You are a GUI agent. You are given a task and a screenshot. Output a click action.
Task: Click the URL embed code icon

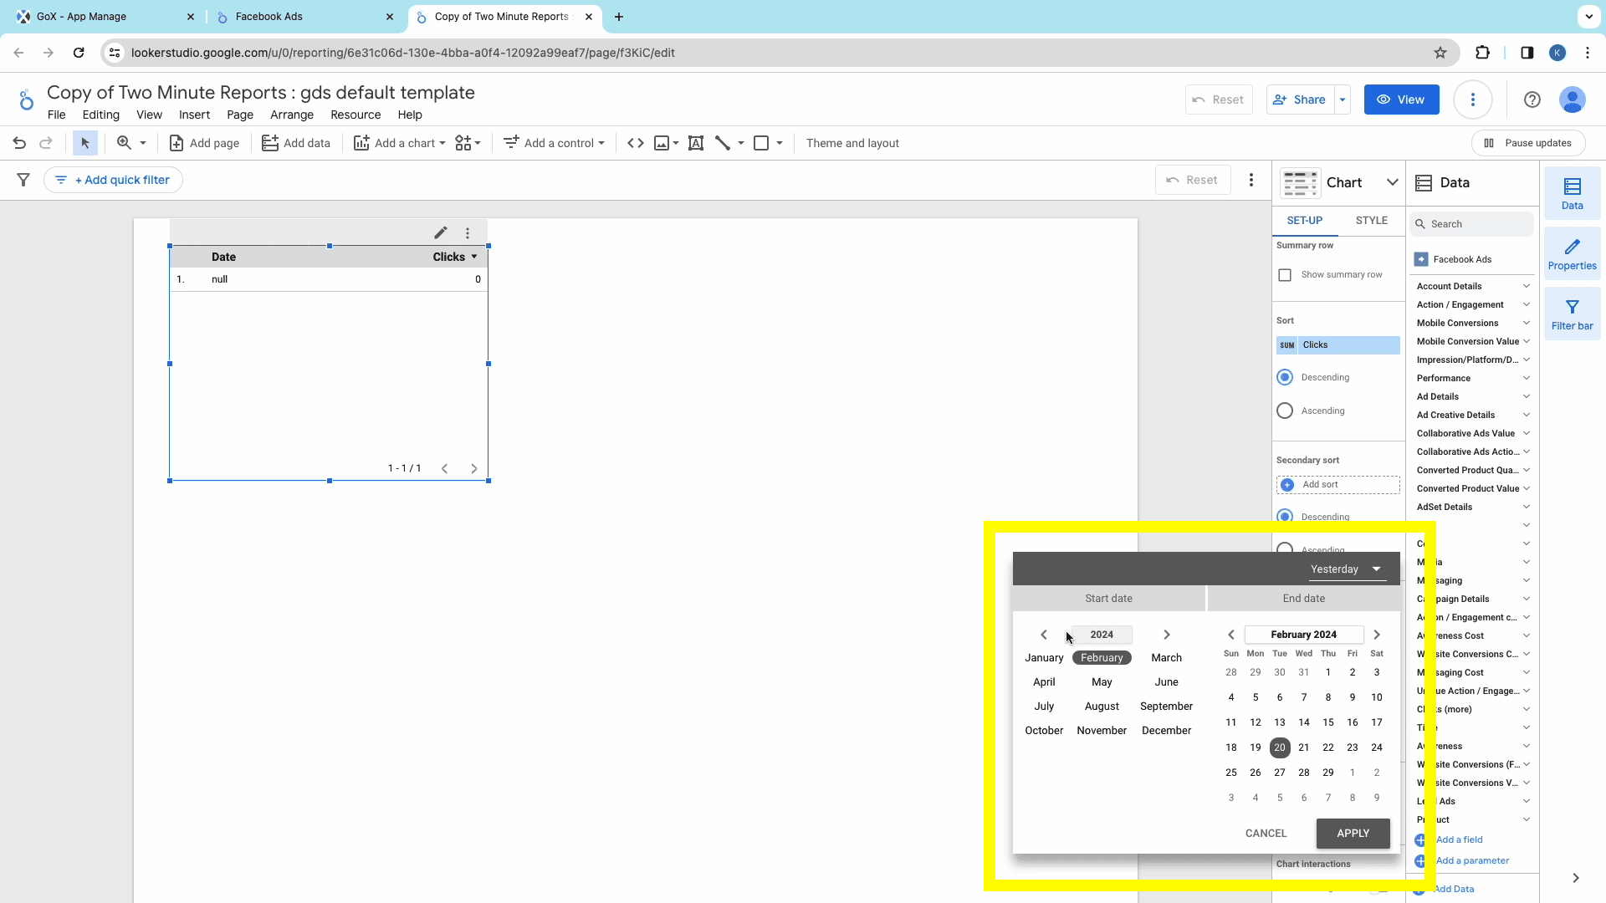pos(636,143)
